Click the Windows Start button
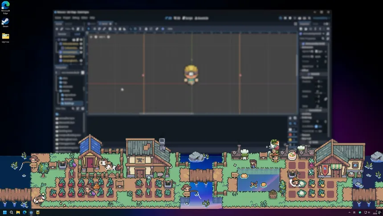 pyautogui.click(x=5, y=212)
